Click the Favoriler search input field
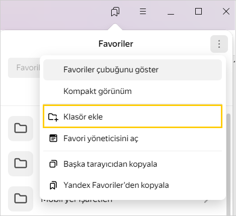This screenshot has height=216, width=236. pyautogui.click(x=24, y=68)
